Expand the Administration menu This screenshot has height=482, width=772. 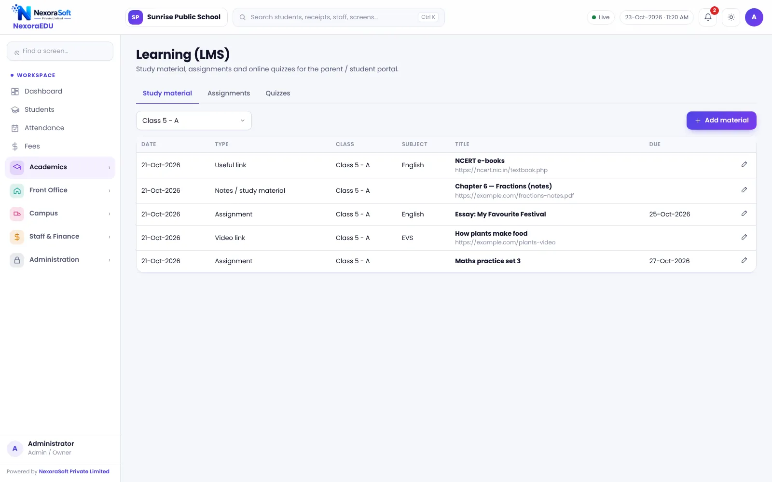pyautogui.click(x=60, y=260)
